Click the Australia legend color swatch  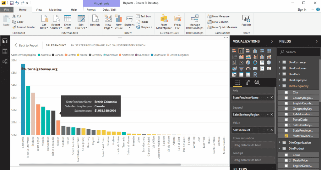(39, 55)
